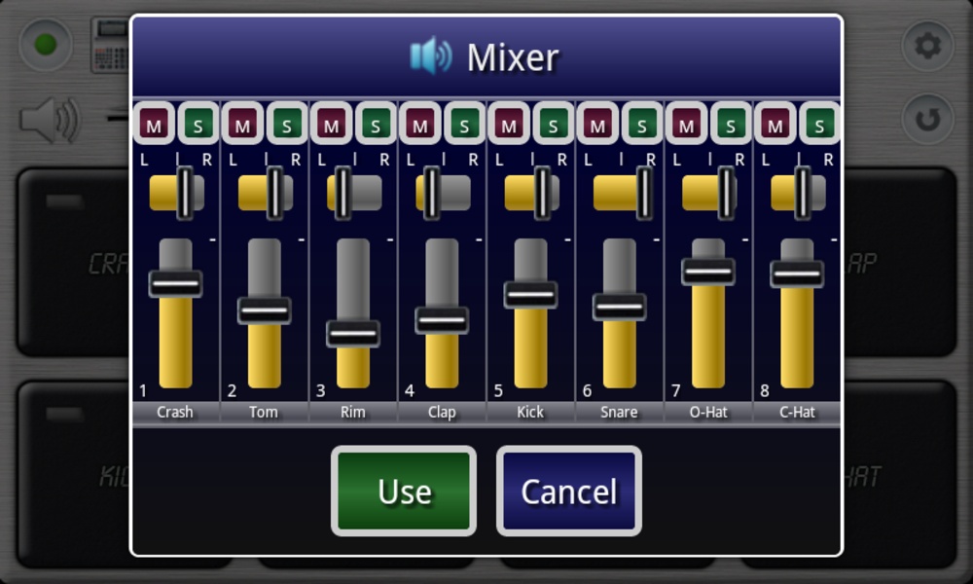Click the Tom volume fader handle

click(265, 310)
